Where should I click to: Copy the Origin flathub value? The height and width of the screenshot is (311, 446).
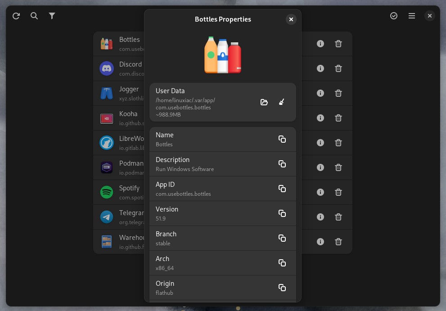point(282,288)
